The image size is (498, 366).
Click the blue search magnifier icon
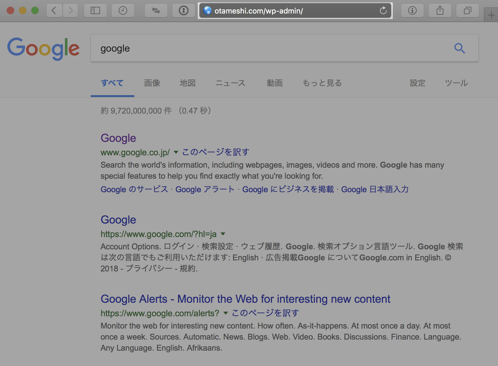tap(459, 48)
